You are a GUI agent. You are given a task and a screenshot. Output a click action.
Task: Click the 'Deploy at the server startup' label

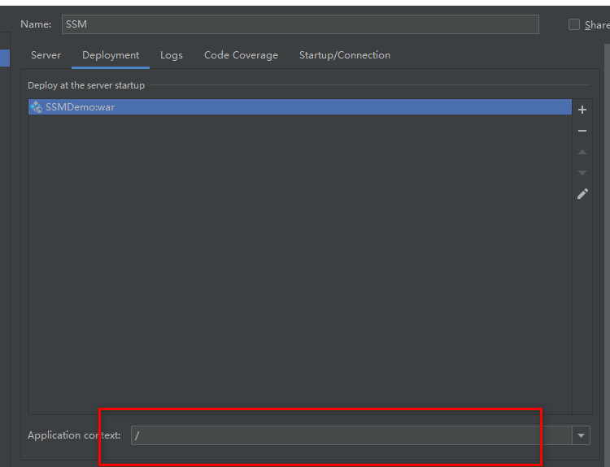[86, 85]
